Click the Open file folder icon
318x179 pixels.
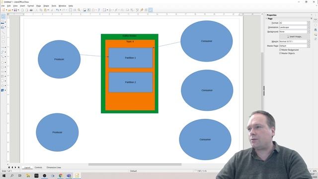click(9, 10)
